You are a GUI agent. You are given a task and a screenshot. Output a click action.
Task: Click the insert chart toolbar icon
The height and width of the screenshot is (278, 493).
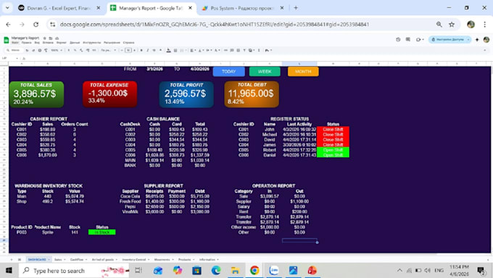pos(238,50)
